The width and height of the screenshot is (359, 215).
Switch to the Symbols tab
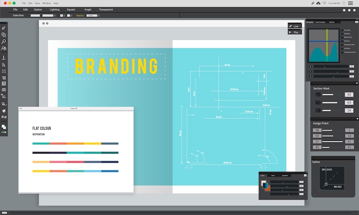point(285,175)
